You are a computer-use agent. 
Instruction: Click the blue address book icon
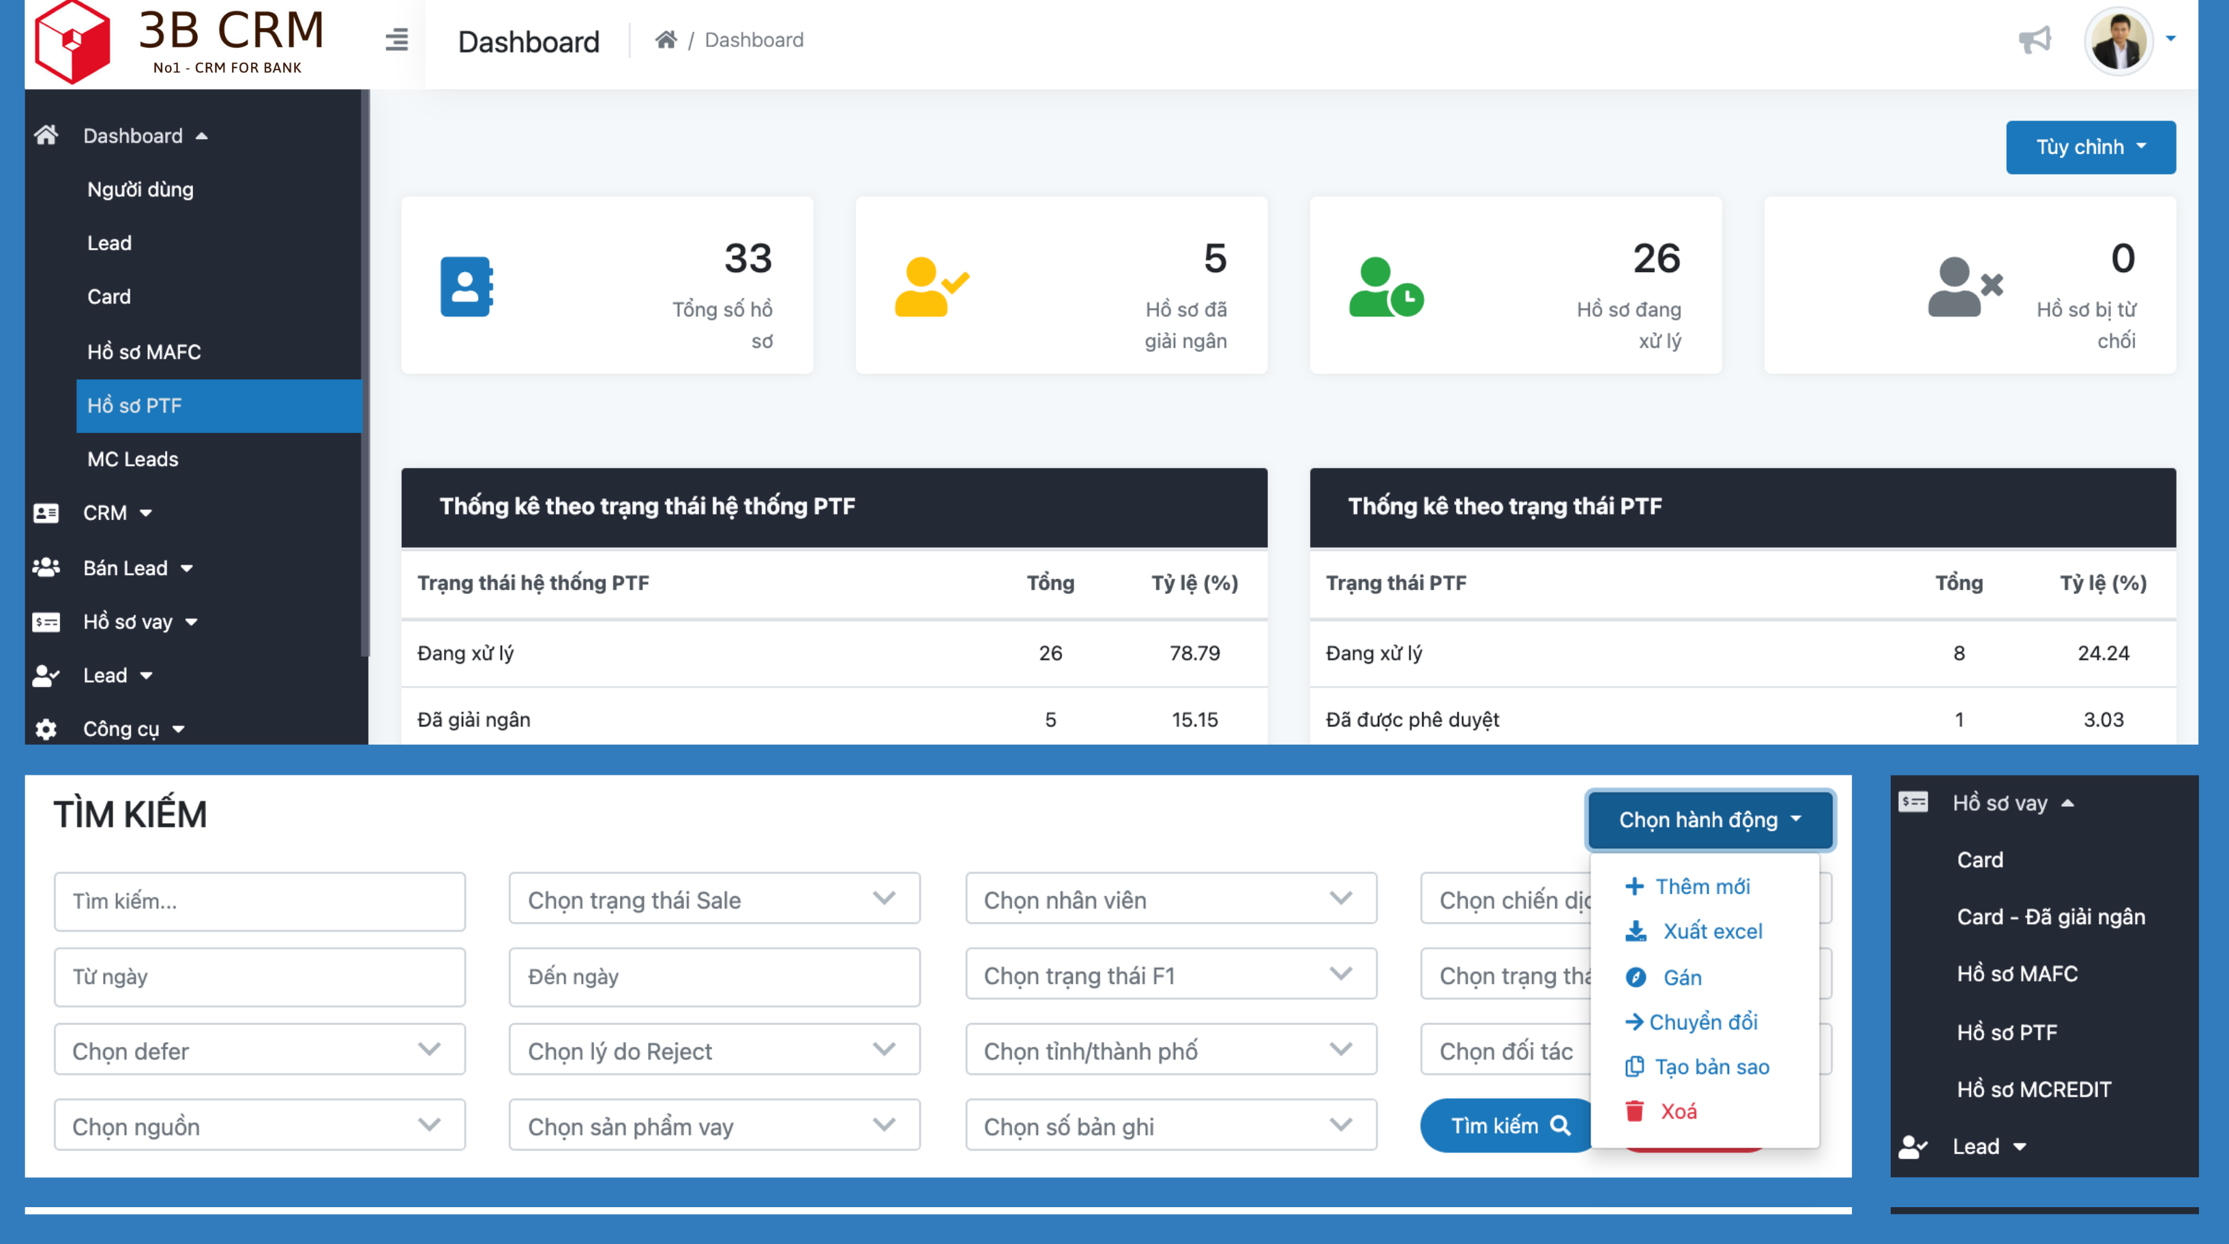click(467, 286)
